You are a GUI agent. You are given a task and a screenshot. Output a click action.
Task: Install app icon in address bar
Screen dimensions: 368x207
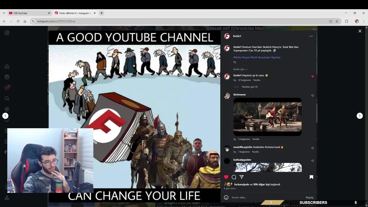(x=331, y=21)
